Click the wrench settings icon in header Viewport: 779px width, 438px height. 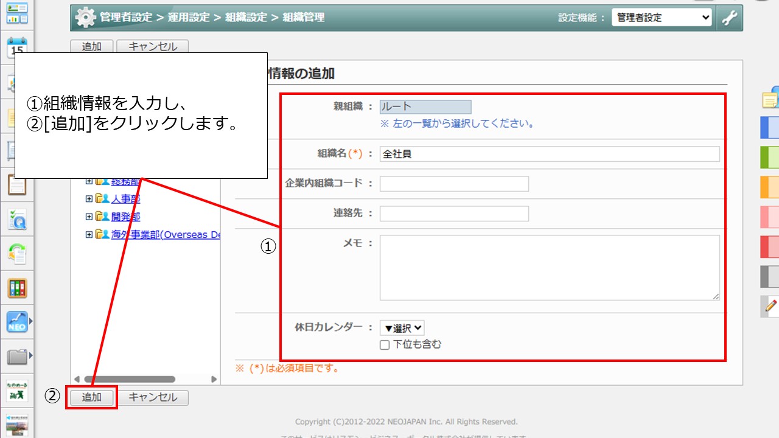point(729,18)
